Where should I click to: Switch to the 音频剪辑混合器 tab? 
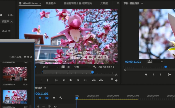point(78,3)
